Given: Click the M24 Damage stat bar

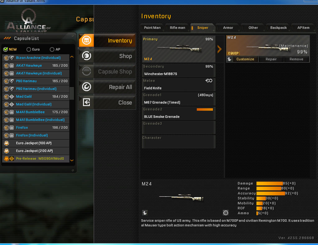Looking at the screenshot, I should [x=269, y=184].
